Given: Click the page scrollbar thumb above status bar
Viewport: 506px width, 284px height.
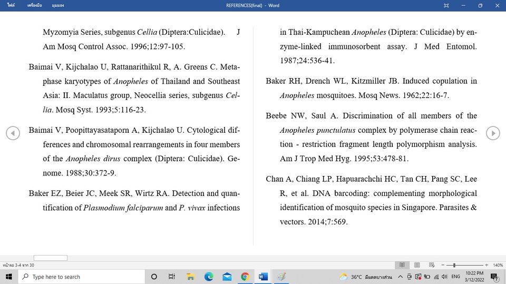Looking at the screenshot, I should (51, 258).
